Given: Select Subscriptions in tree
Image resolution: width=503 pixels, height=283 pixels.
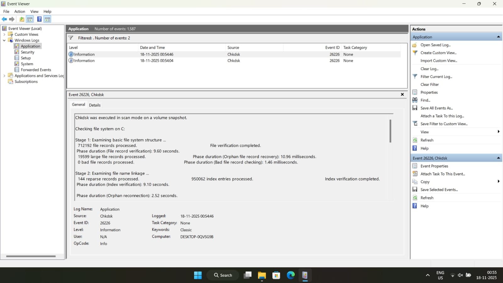Looking at the screenshot, I should 26,82.
